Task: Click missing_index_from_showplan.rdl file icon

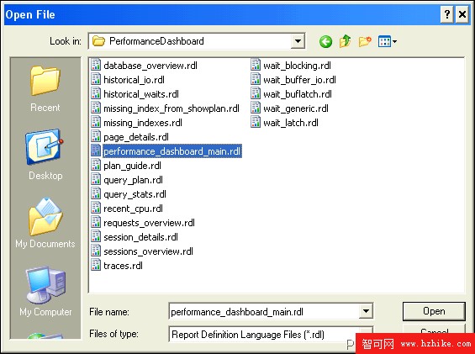Action: pos(96,108)
